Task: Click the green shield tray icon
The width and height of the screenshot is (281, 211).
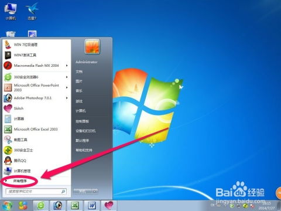Action: (x=232, y=206)
